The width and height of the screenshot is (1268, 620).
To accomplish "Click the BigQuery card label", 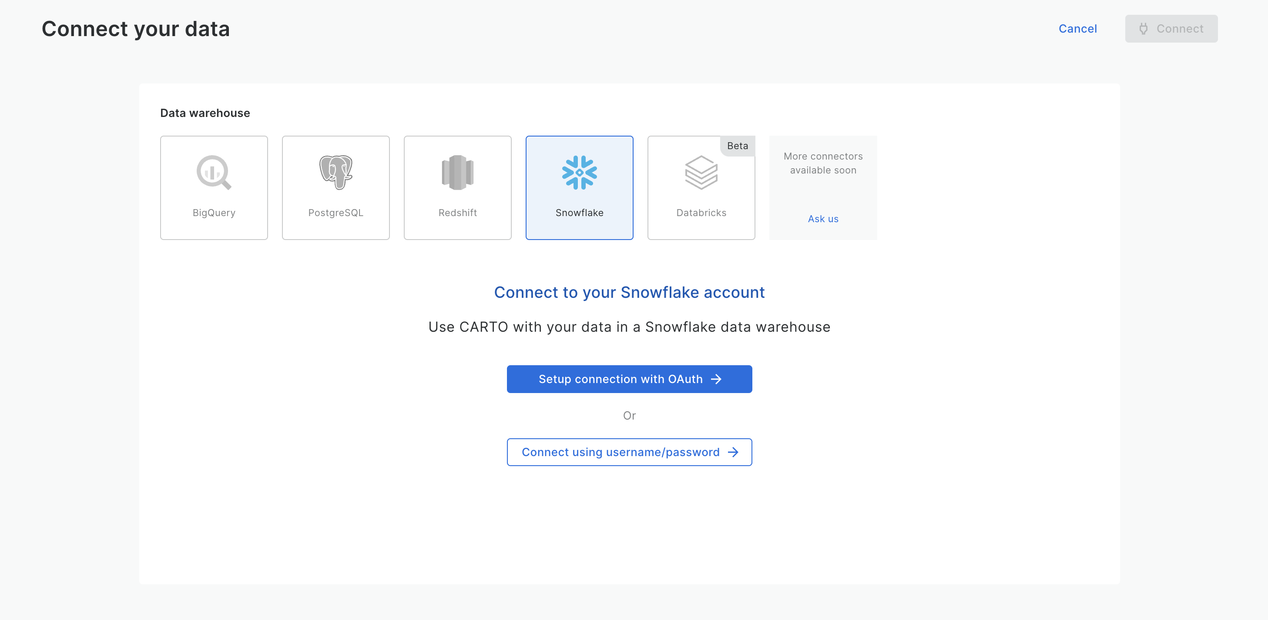I will (x=214, y=213).
